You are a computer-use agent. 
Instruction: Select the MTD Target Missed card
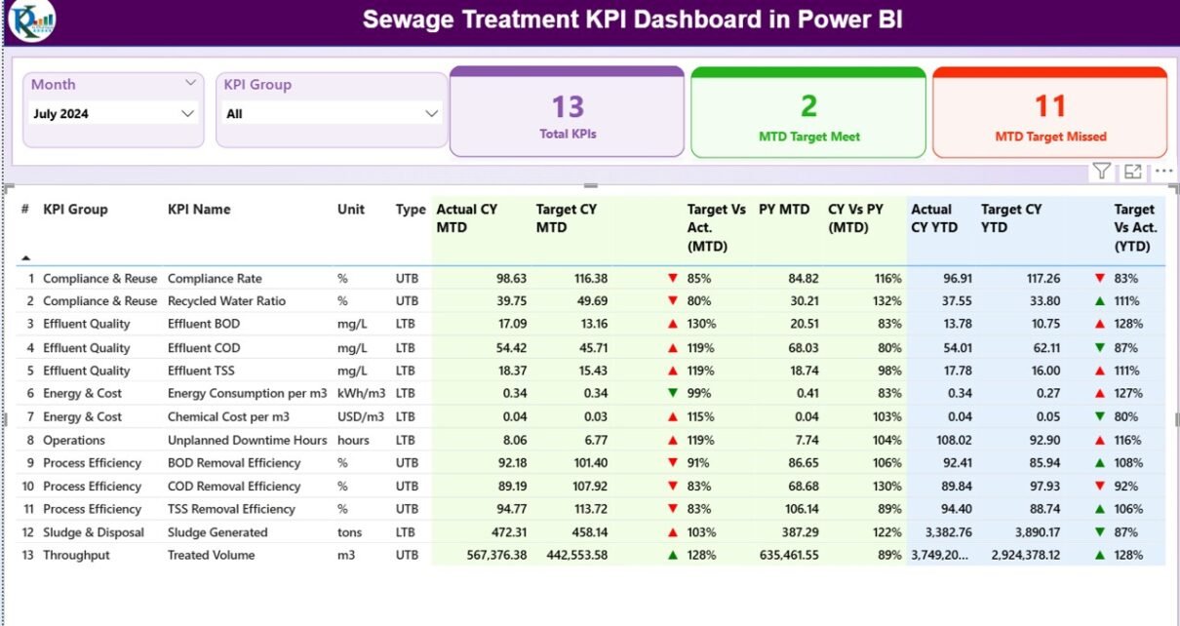click(1049, 115)
